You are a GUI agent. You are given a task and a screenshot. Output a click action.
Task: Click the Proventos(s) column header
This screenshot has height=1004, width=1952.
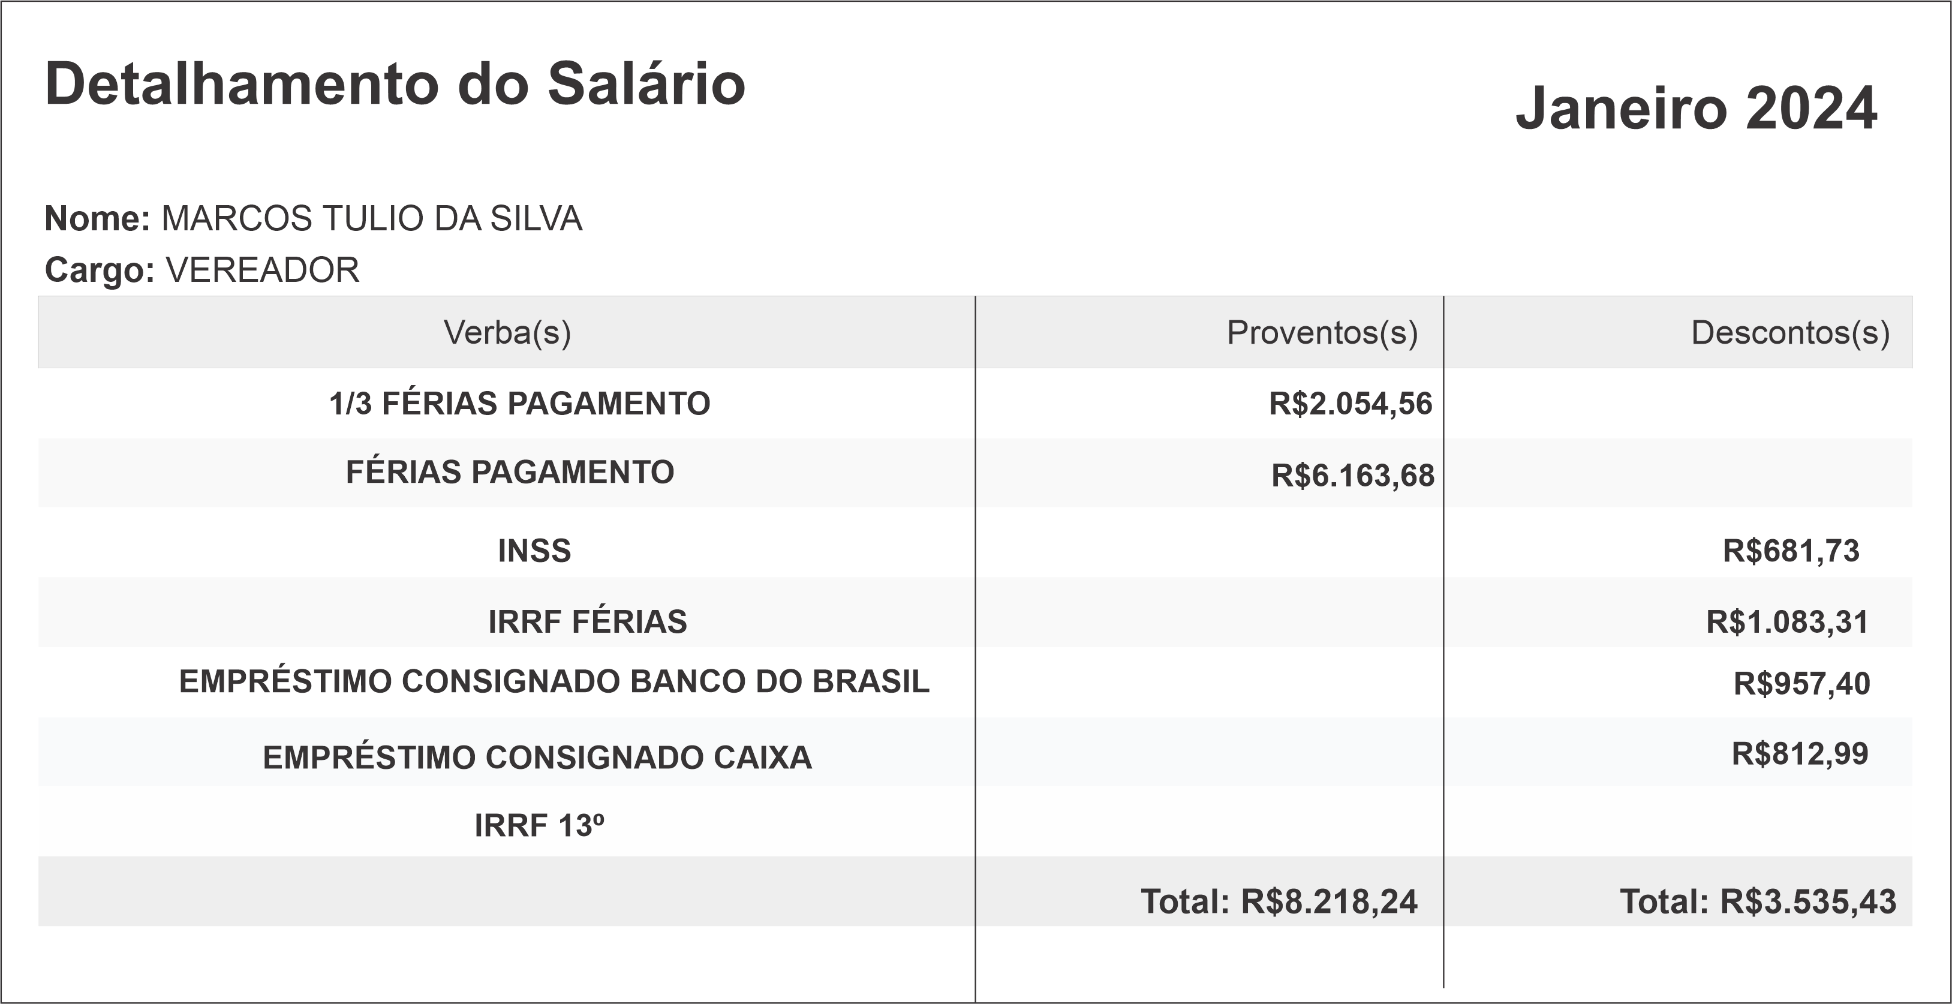1322,333
